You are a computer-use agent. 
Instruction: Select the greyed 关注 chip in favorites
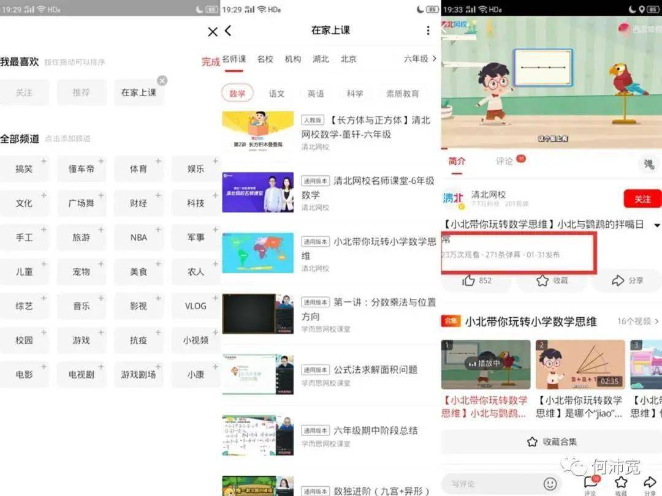24,93
